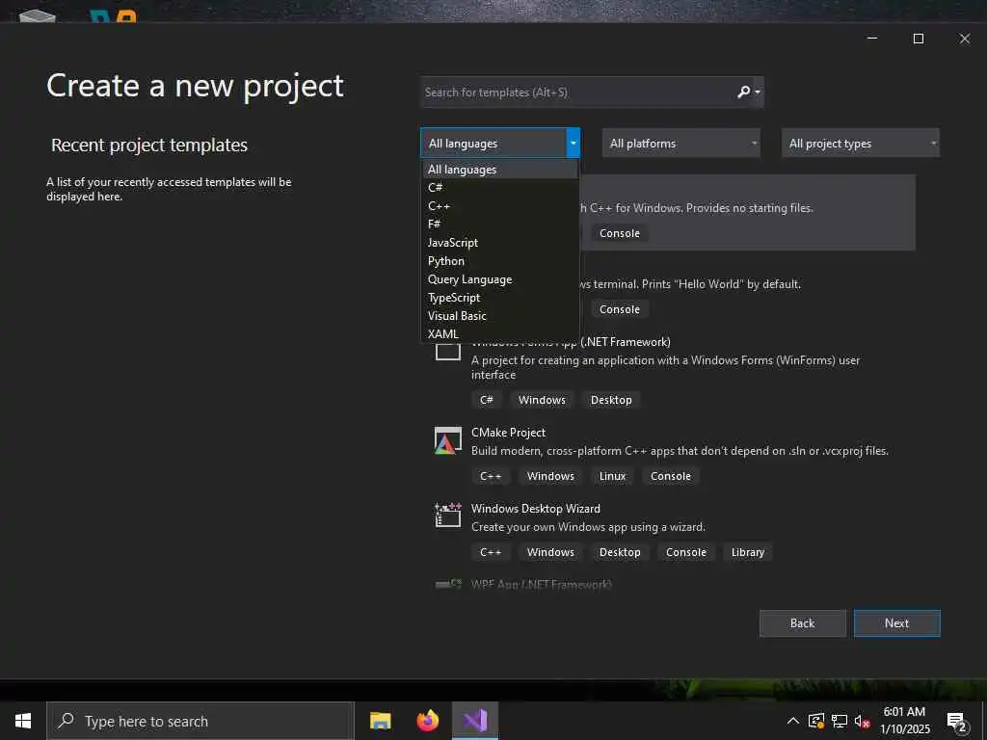Click the Linux tag under CMake Project
987x740 pixels.
[x=612, y=476]
